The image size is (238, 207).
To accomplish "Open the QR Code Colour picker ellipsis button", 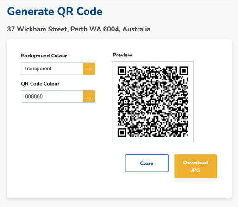I will pos(89,96).
